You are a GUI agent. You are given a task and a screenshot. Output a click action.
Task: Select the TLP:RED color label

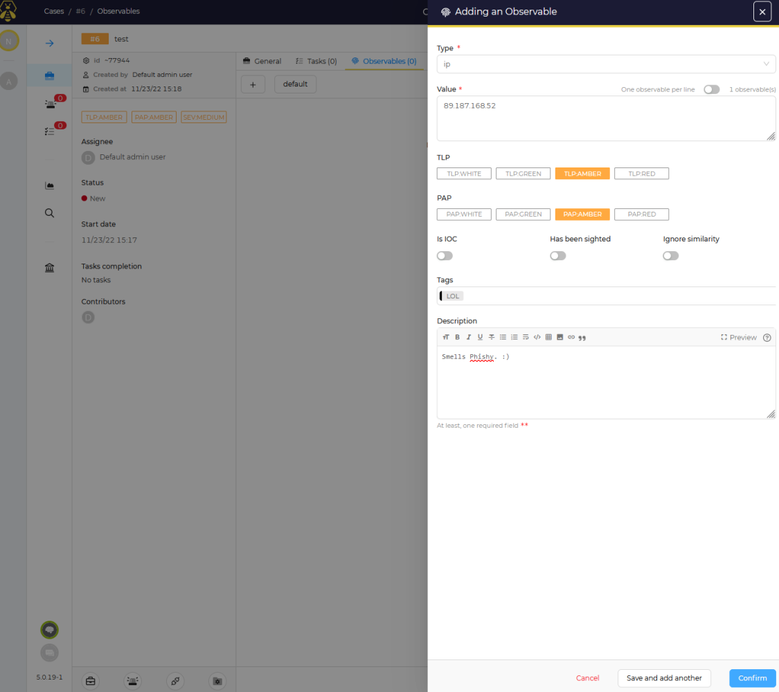(x=641, y=173)
